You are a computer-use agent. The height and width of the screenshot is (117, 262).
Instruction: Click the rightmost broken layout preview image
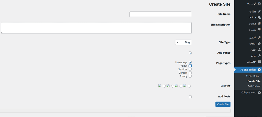tap(185, 86)
